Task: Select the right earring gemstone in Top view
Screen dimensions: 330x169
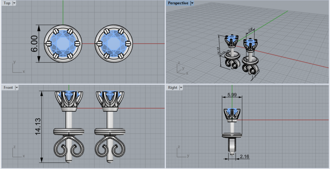Action: coord(114,43)
